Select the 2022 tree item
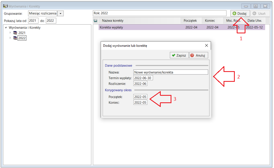Screen dimensions: 274x168 pos(22,38)
